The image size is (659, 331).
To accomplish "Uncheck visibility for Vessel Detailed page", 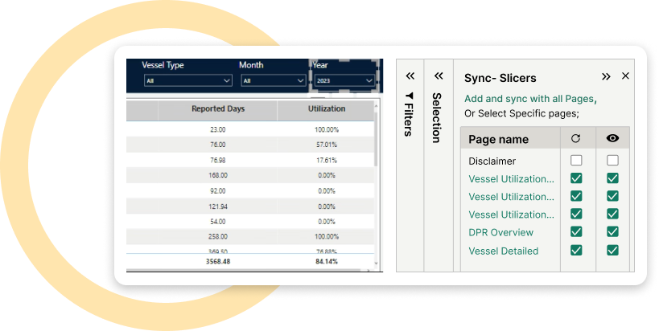I will pyautogui.click(x=612, y=251).
